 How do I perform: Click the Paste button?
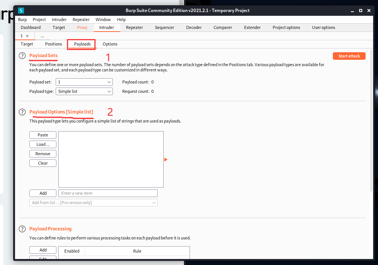pyautogui.click(x=43, y=135)
